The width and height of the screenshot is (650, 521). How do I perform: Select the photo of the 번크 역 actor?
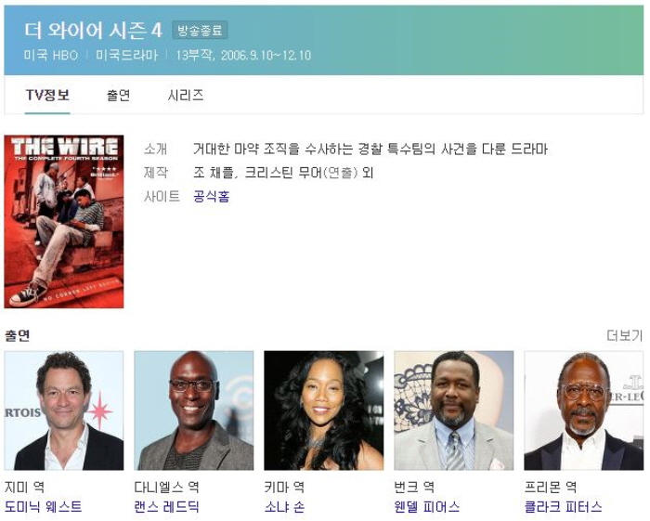454,410
